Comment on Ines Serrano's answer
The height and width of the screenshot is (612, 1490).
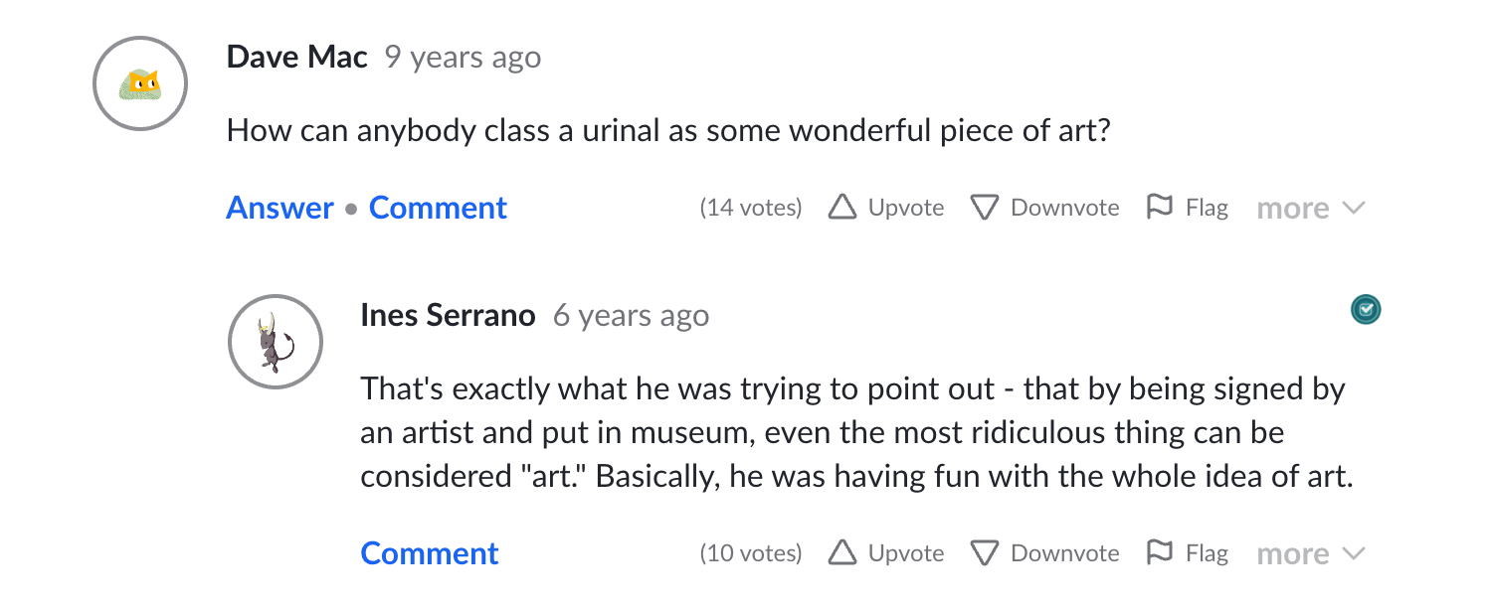(430, 553)
